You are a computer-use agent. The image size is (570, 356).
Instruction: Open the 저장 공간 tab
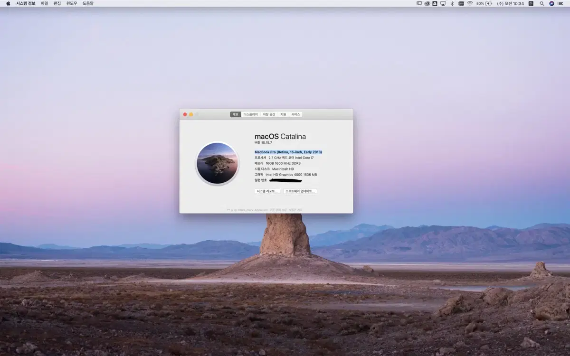tap(269, 114)
